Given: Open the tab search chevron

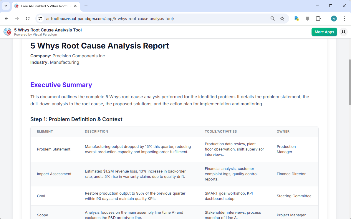Looking at the screenshot, I should pos(6,6).
